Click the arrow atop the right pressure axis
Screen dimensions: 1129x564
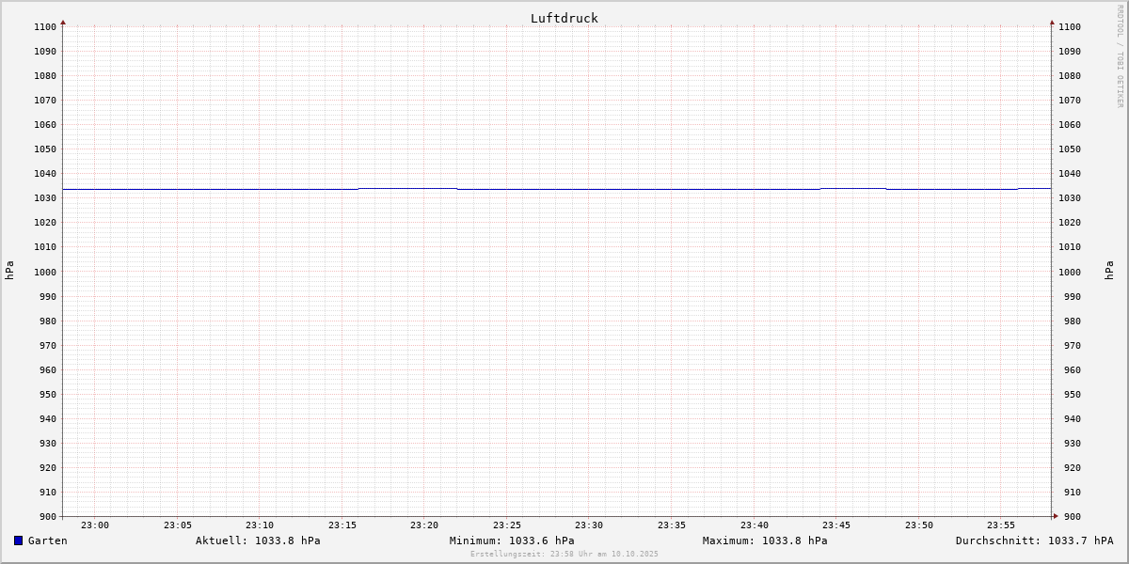tap(1052, 22)
